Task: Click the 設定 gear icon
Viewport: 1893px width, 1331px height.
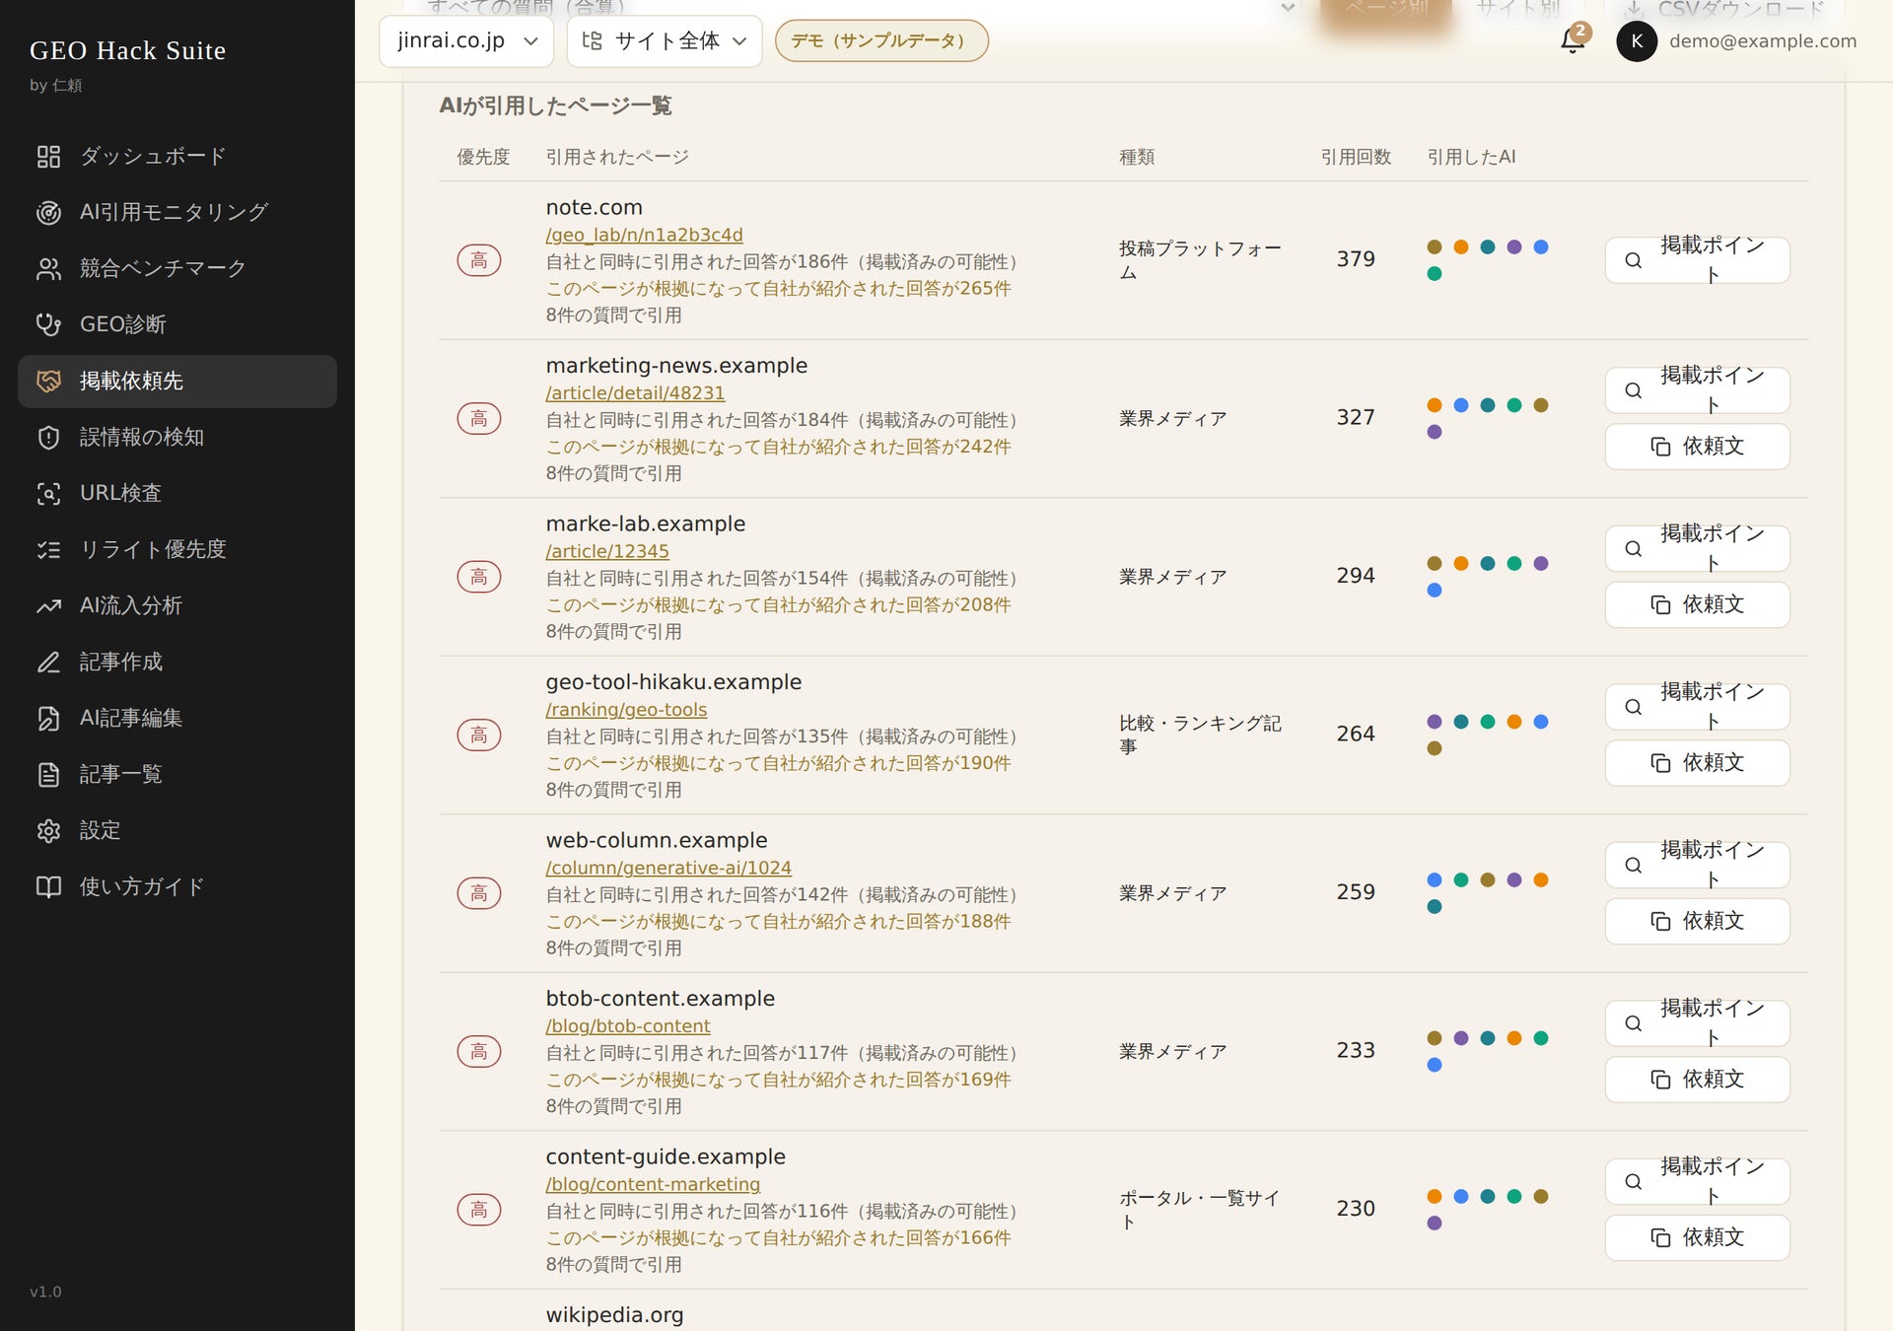Action: pos(48,830)
